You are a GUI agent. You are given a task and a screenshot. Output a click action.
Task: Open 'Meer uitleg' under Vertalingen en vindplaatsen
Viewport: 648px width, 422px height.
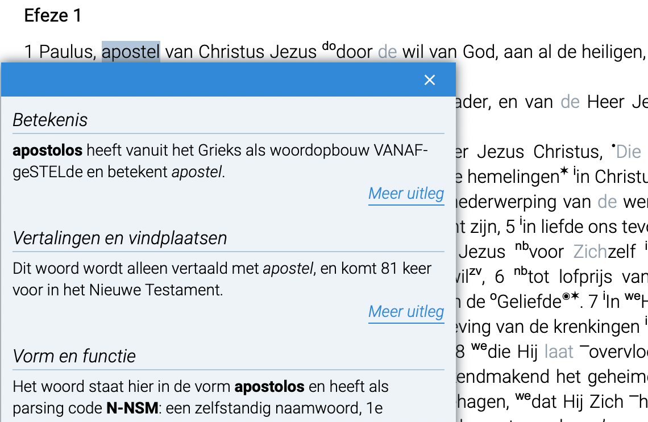(406, 312)
